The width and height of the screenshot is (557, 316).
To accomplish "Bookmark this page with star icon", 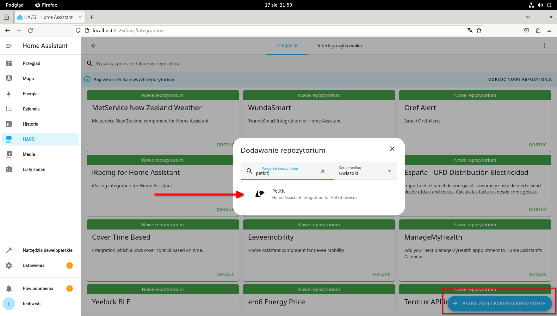I will pos(479,31).
